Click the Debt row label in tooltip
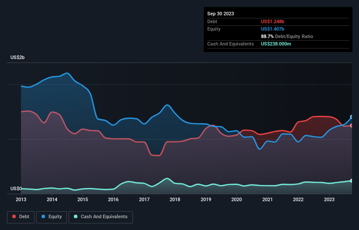Screen dimensions: 359x230 [212, 21]
